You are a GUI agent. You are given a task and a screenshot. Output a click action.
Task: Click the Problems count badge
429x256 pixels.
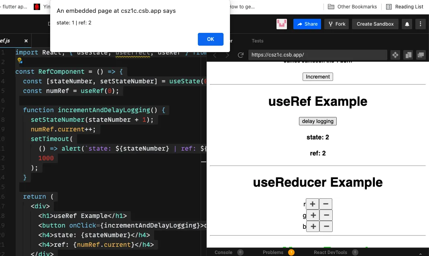pos(291,252)
